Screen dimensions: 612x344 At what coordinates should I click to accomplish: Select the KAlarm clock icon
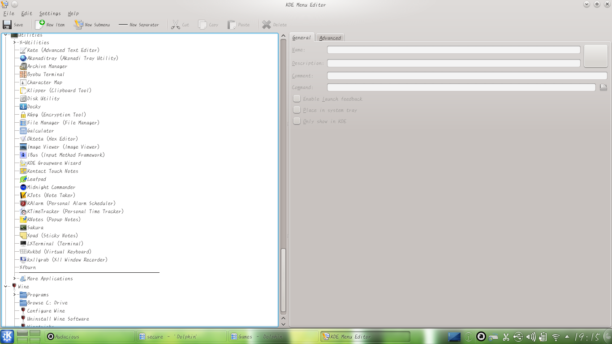click(23, 203)
